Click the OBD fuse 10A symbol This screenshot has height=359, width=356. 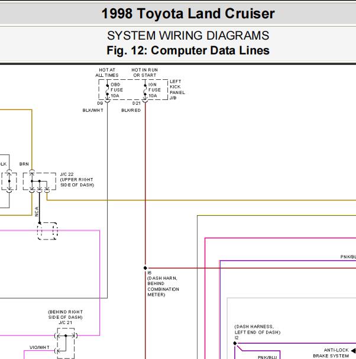tap(107, 90)
